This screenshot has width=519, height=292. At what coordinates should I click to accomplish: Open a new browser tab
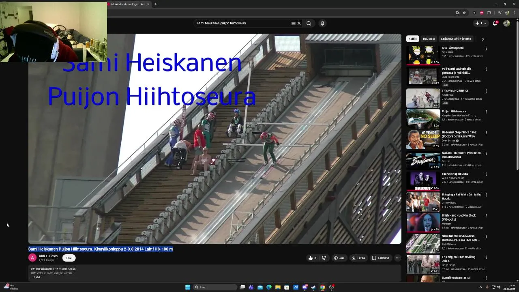click(155, 4)
